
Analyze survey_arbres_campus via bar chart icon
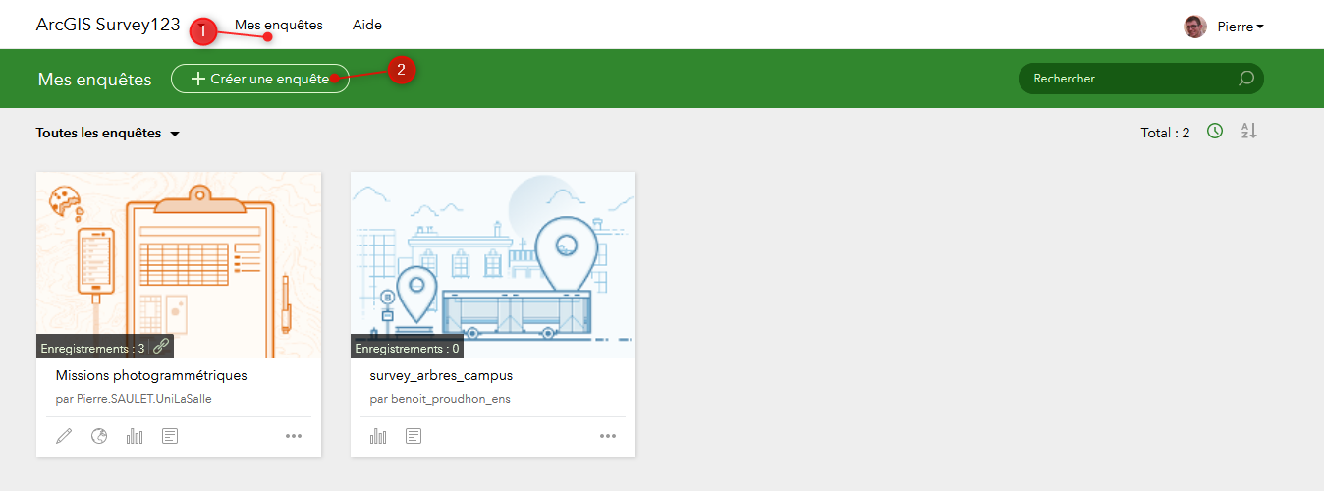point(378,436)
